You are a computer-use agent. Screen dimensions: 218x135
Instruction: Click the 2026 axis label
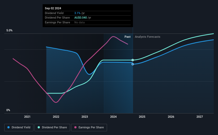[171, 117]
